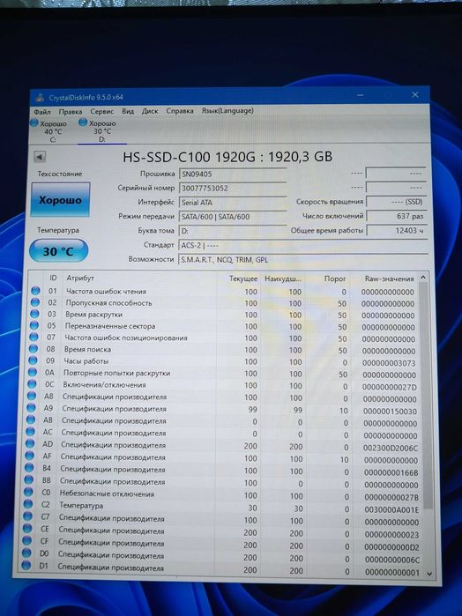Click raw value 000000150030
462x616 pixels.
click(x=390, y=412)
